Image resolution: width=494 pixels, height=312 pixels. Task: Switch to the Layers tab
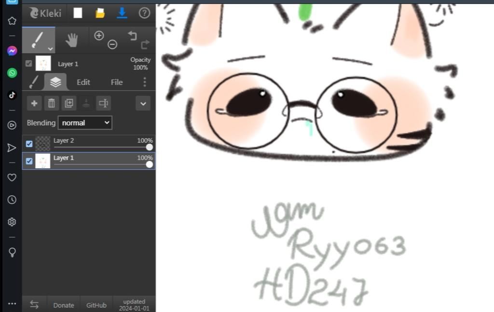(x=55, y=82)
